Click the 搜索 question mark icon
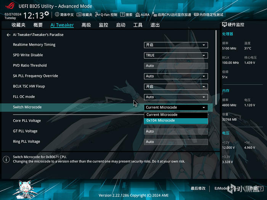The width and height of the screenshot is (267, 200). (x=122, y=14)
